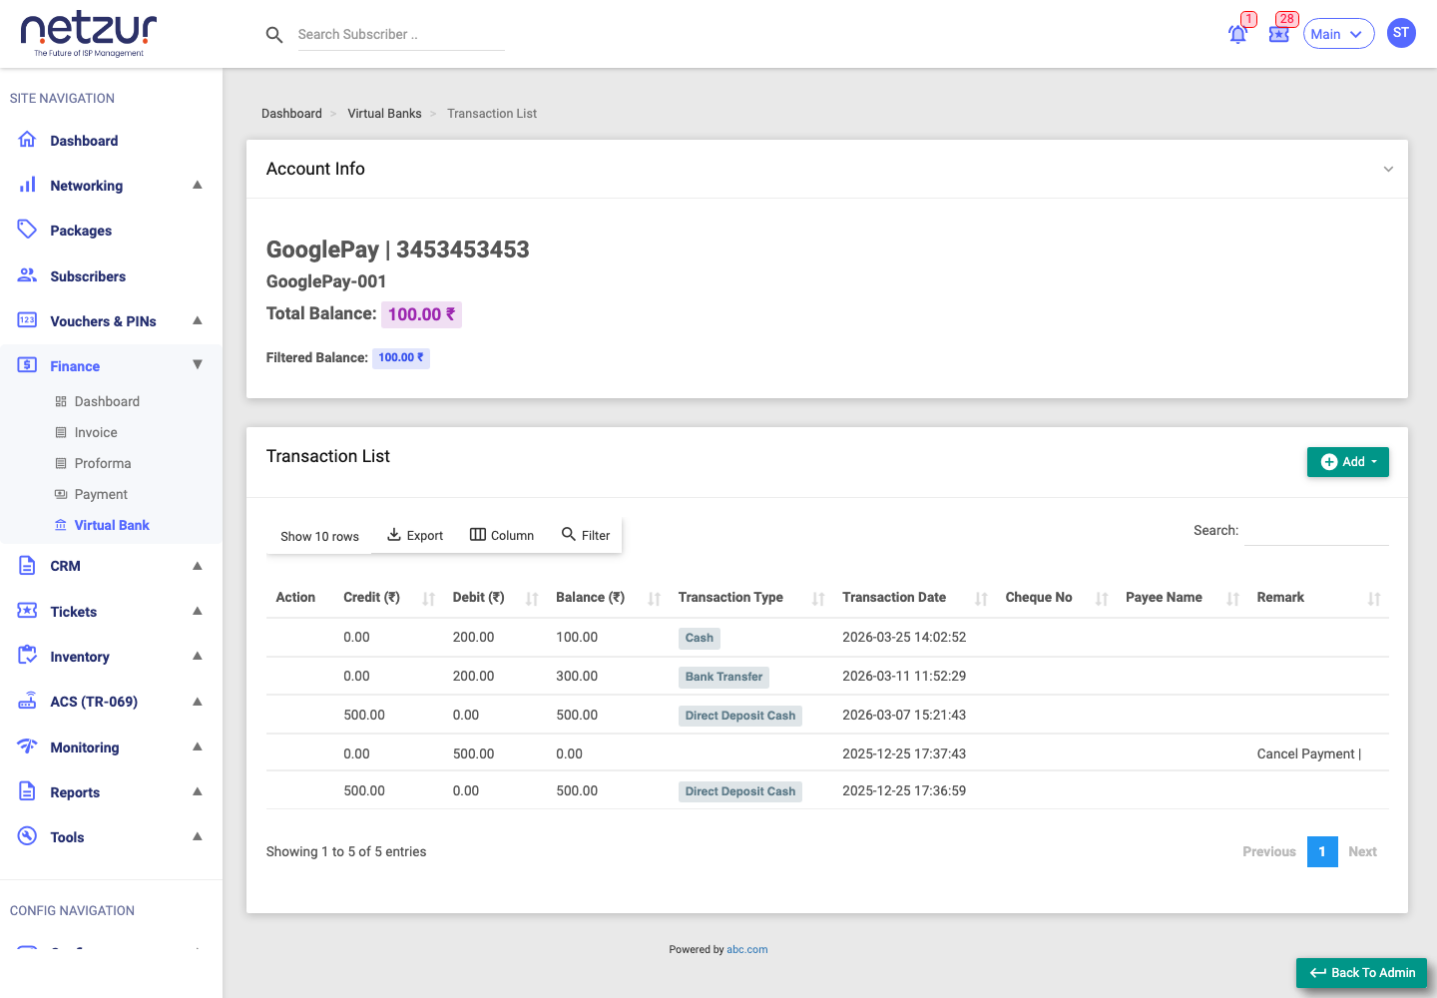This screenshot has height=998, width=1437.
Task: Collapse the Account Info panel chevron
Action: point(1388,169)
